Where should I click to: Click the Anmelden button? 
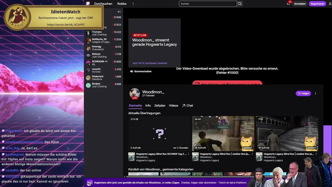[300, 4]
